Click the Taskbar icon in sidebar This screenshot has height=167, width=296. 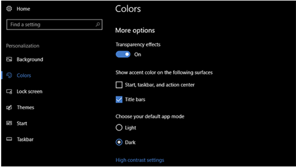coord(9,139)
